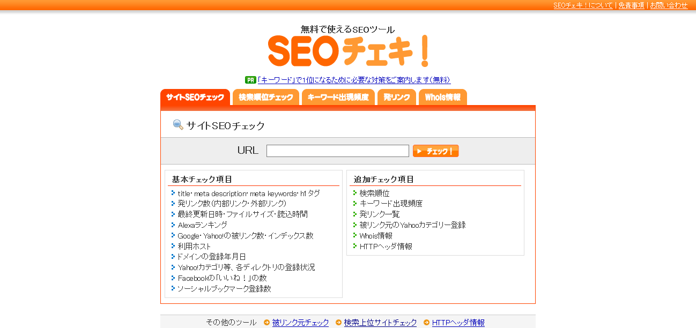Click the 無料で使えるSEOツール tagline
696x328 pixels.
[x=347, y=29]
